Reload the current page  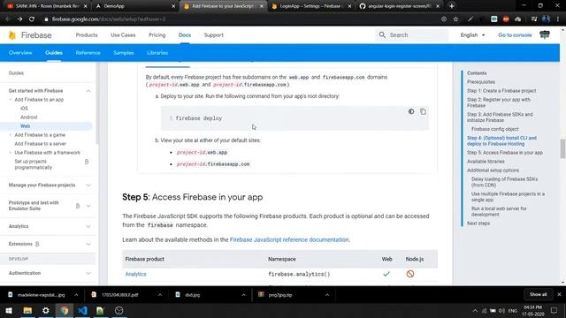32,19
